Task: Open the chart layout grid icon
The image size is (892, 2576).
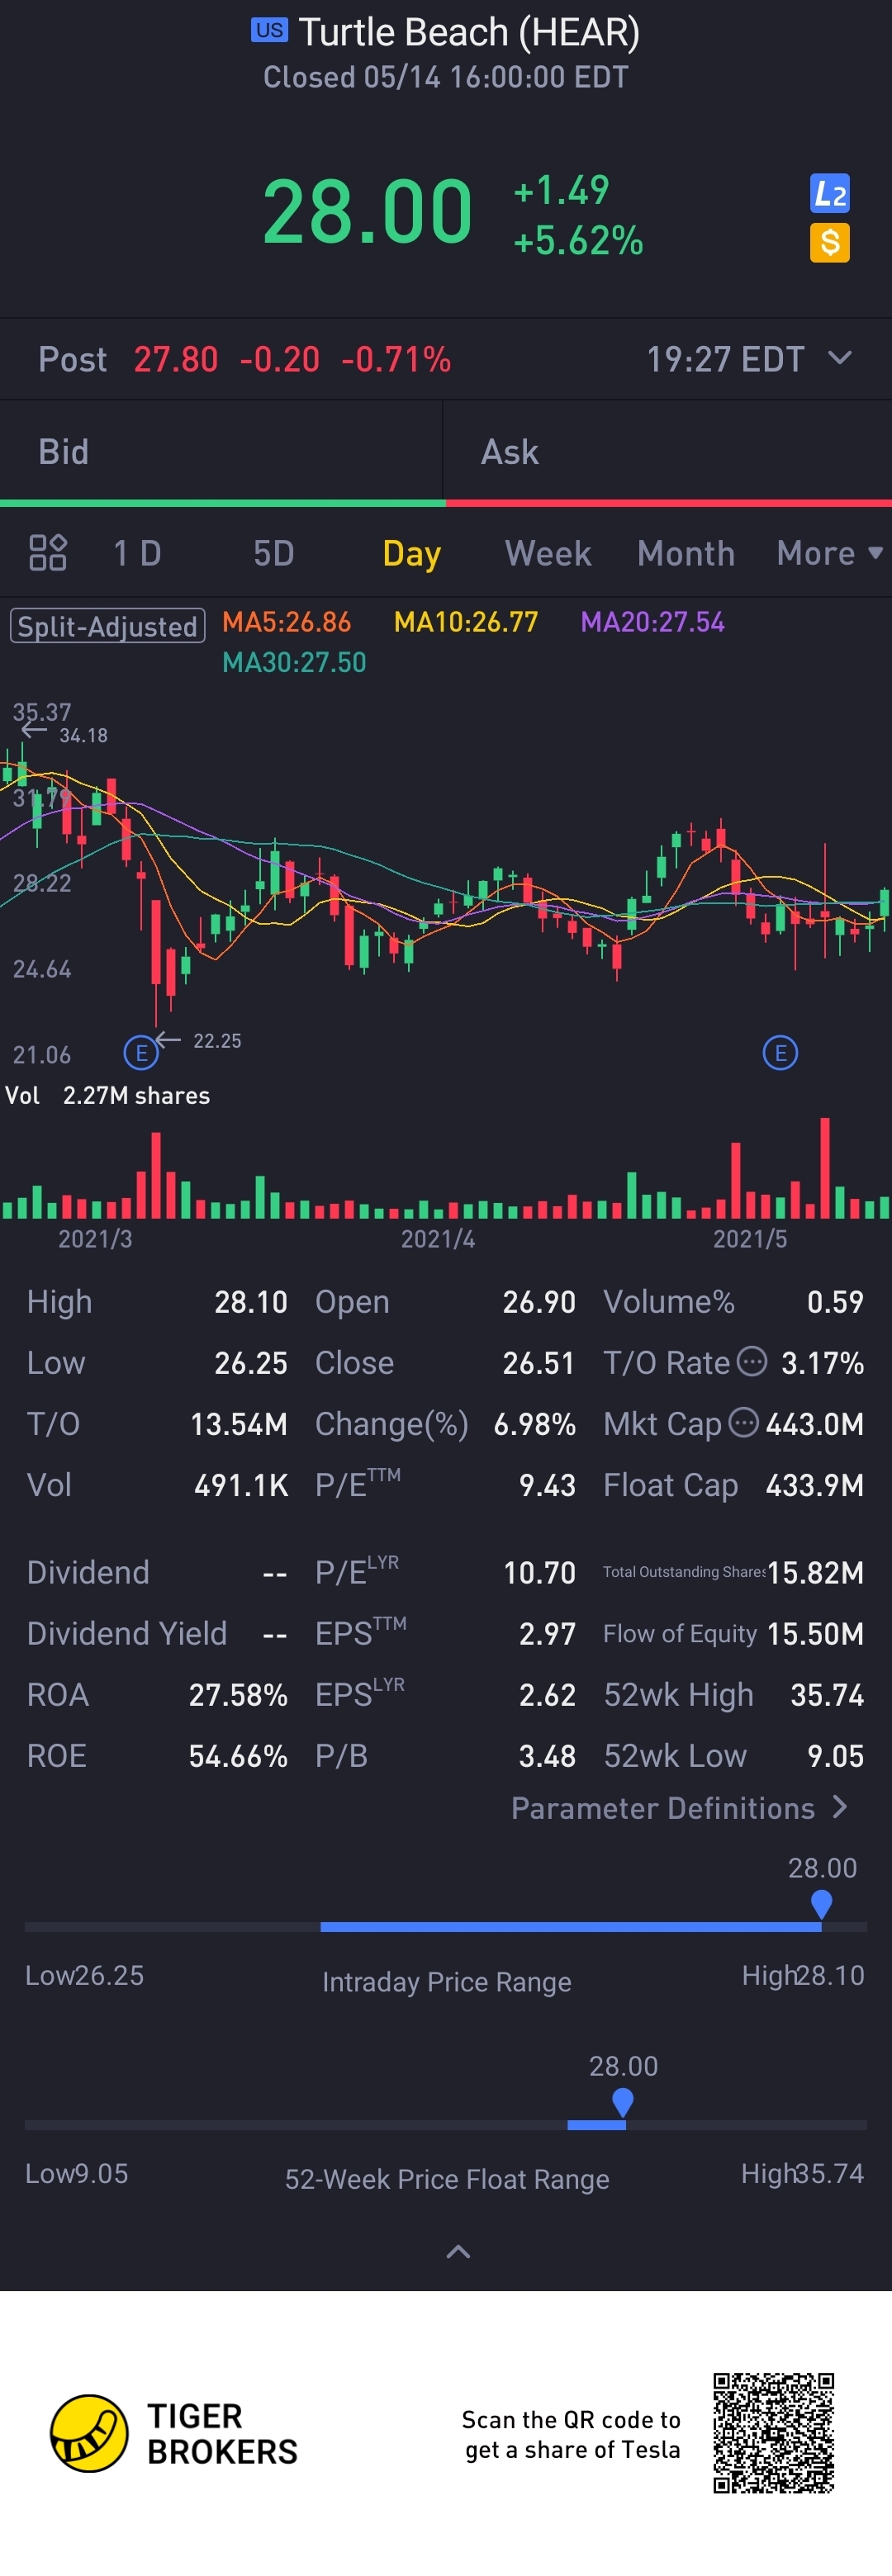Action: pyautogui.click(x=47, y=552)
